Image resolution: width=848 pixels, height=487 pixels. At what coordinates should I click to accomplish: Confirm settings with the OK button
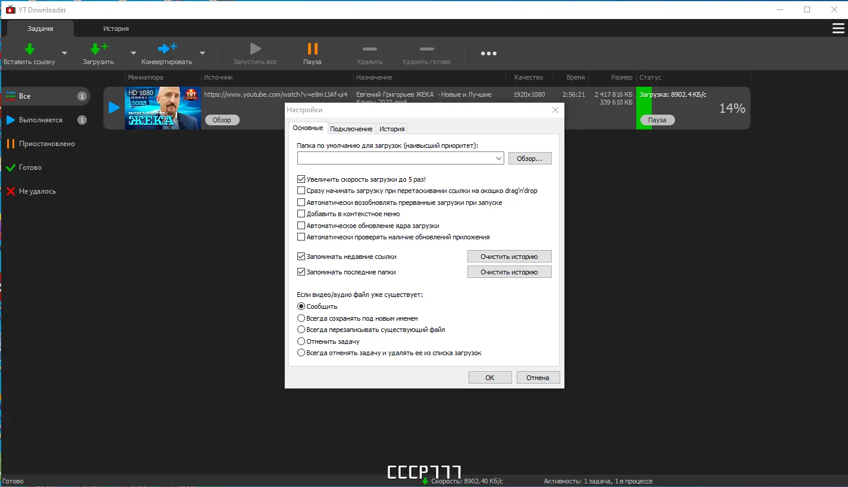point(490,378)
